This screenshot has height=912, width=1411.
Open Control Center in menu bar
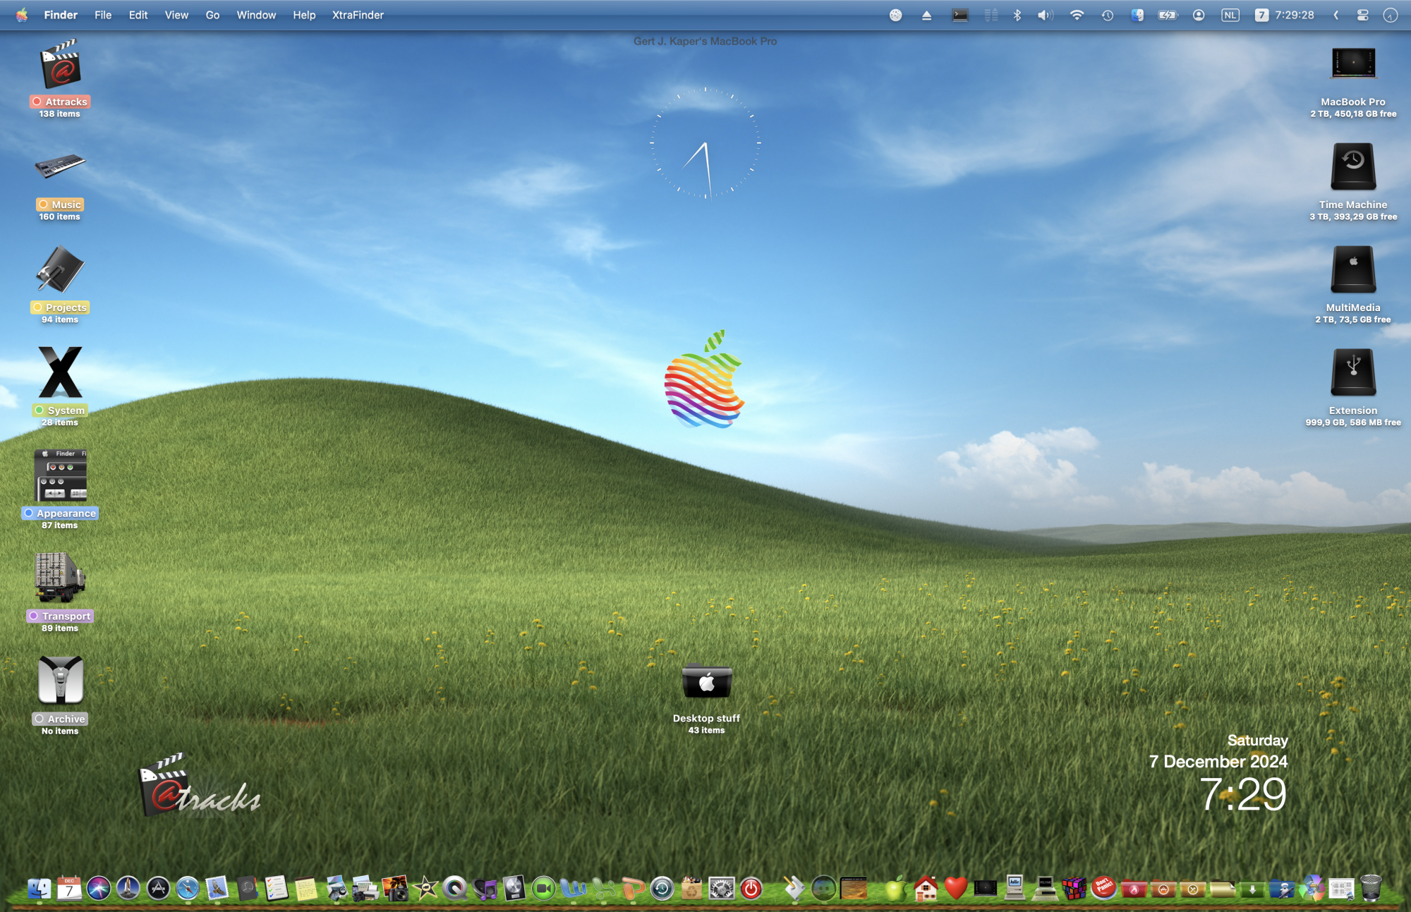(1362, 15)
